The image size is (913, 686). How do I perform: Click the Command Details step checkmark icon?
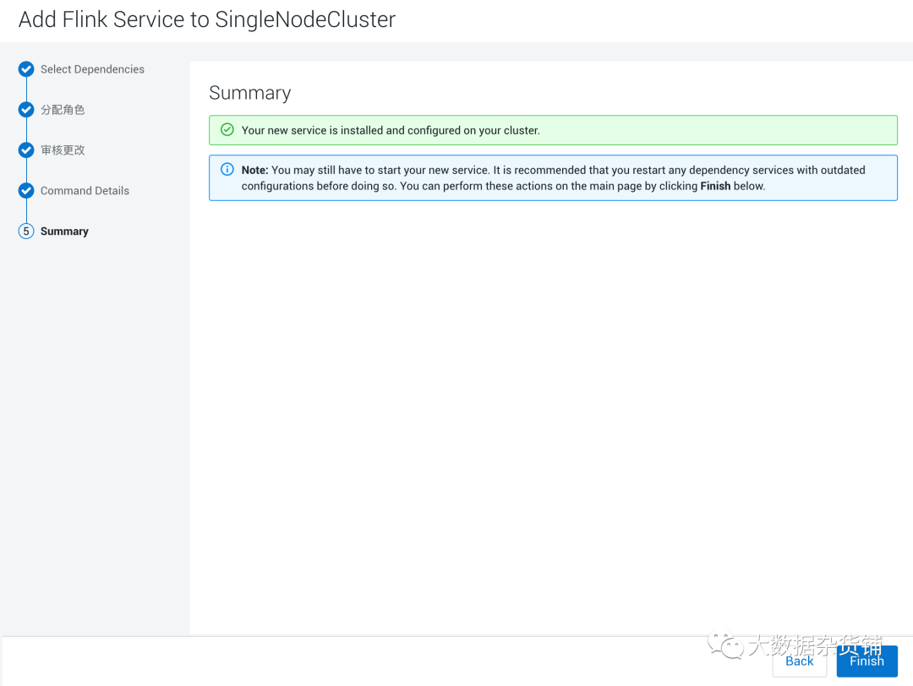[x=26, y=191]
